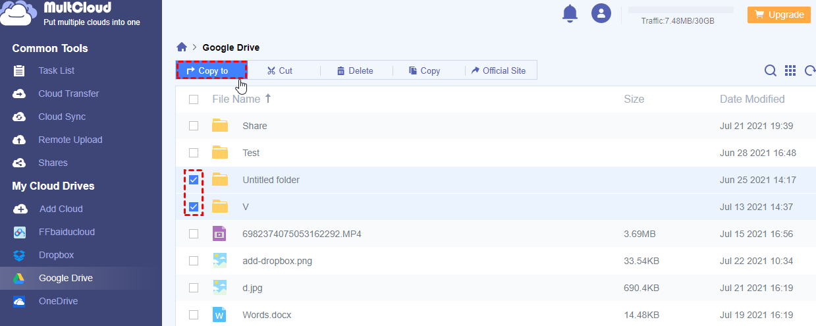
Task: Click the d.jpg file name
Action: [252, 288]
